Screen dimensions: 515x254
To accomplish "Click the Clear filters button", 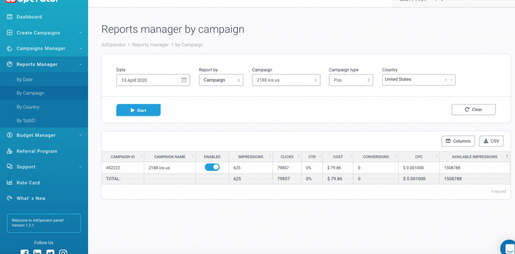I will click(x=473, y=110).
